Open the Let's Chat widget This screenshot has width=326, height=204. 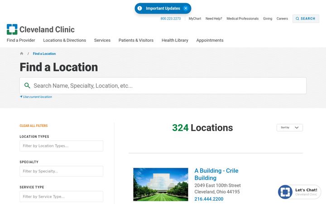[x=299, y=192]
